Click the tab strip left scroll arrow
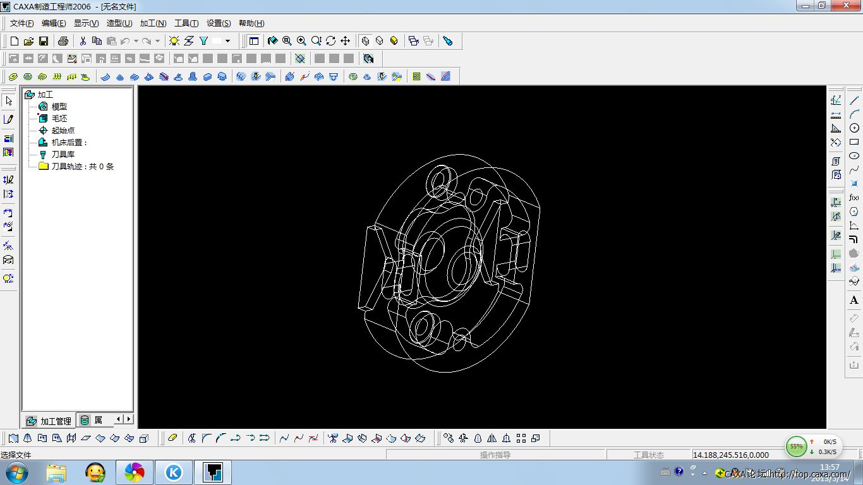The image size is (863, 485). [119, 419]
